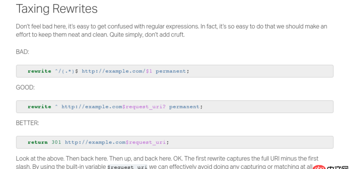Click the http://example.com/$1 URL in the BAD code
353x169 pixels.
[x=117, y=71]
